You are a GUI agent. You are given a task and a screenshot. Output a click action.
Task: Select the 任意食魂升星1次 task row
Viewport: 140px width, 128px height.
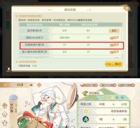pos(72,45)
